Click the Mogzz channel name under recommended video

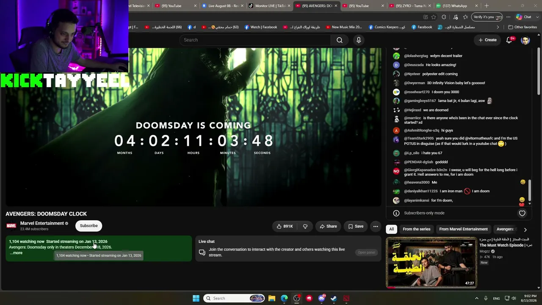click(x=484, y=251)
